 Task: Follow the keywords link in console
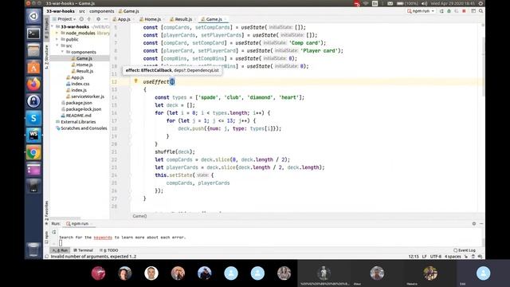pos(103,238)
